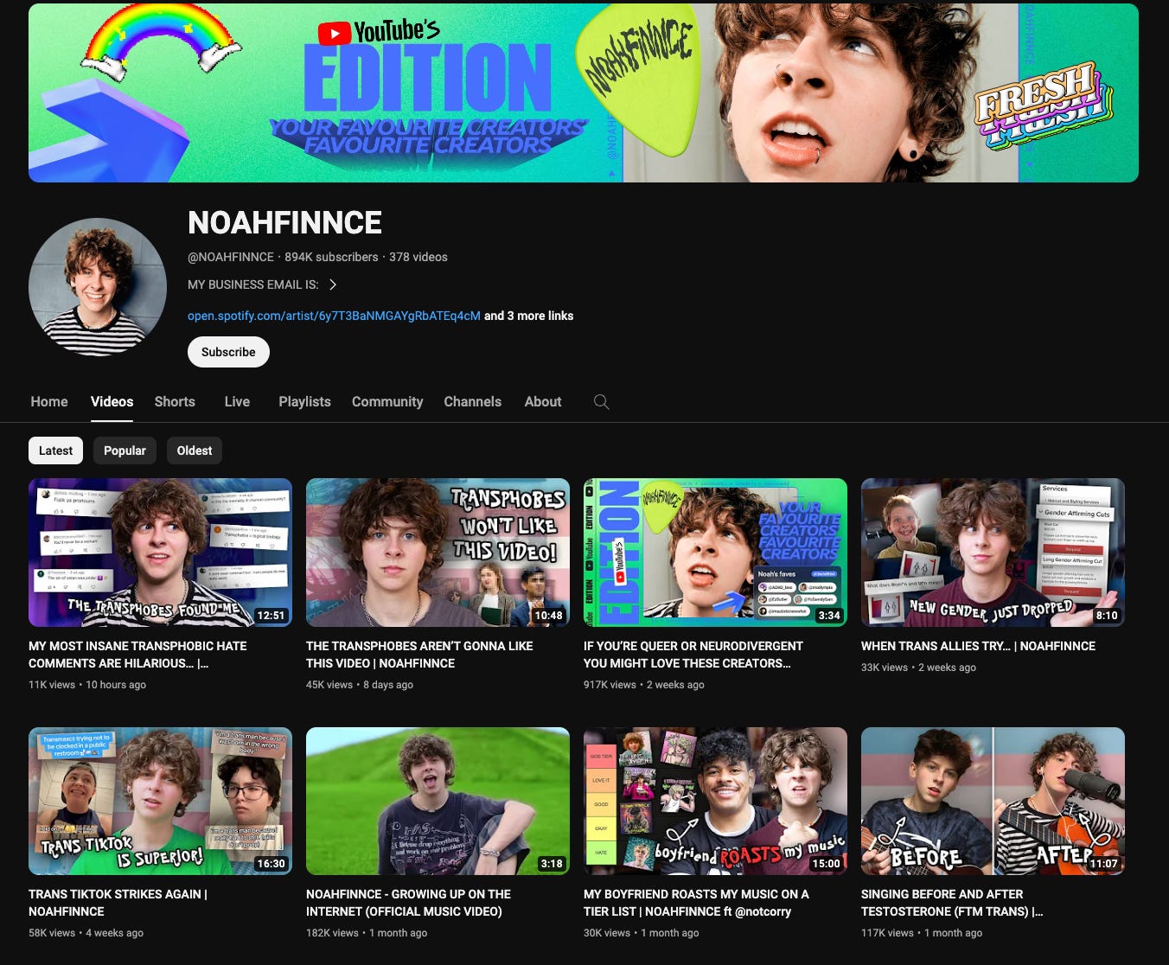This screenshot has width=1169, height=965.
Task: Open 'and 3 more links' list
Action: [x=528, y=316]
